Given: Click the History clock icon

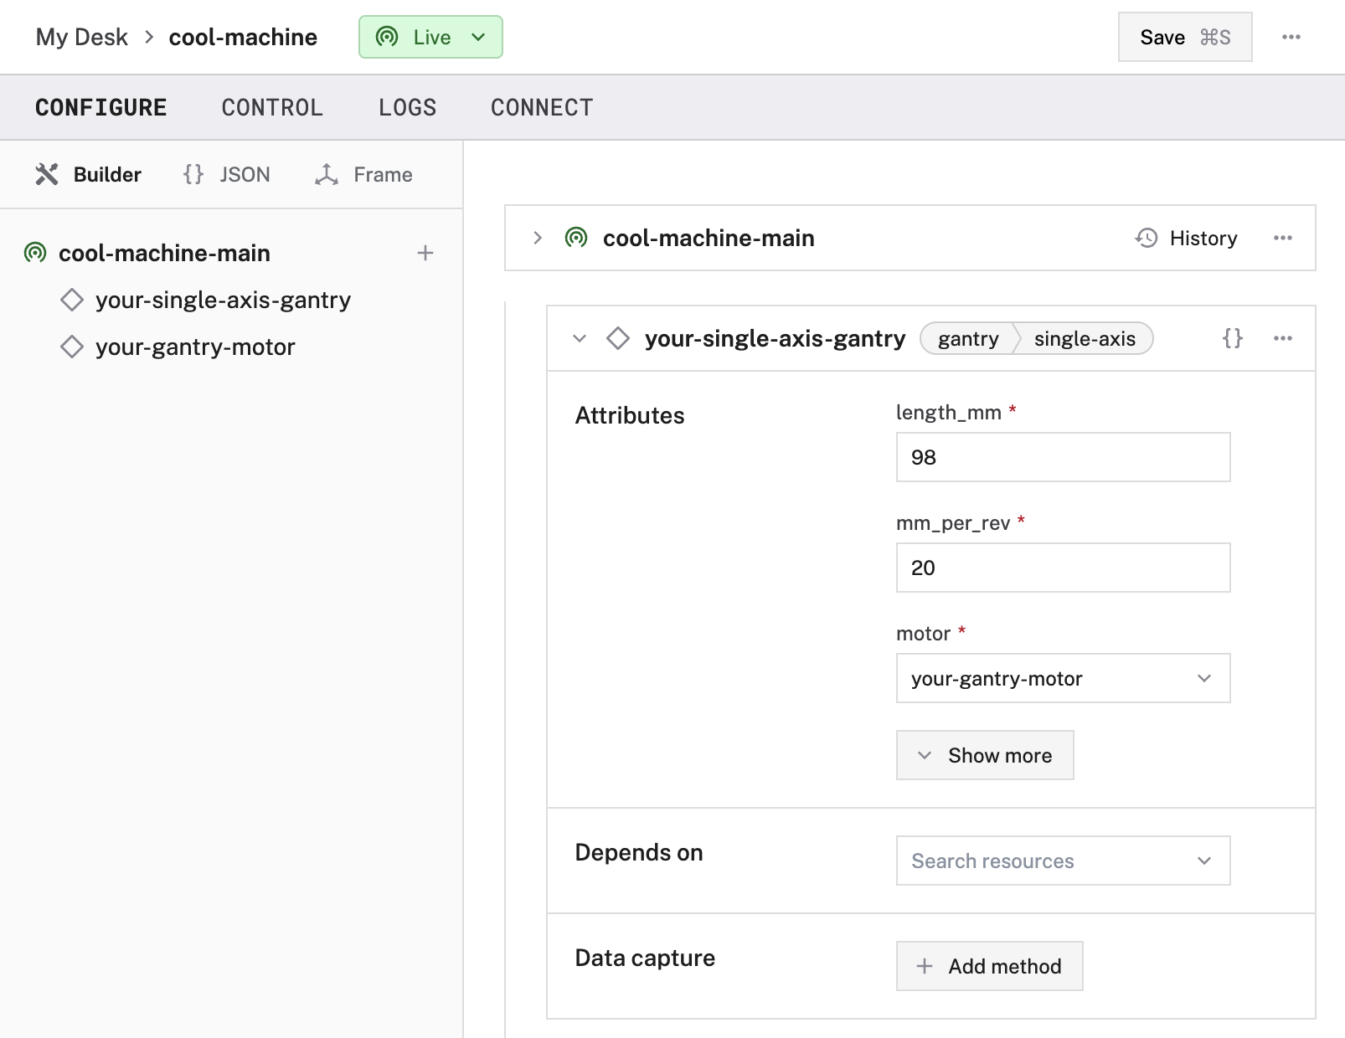Looking at the screenshot, I should coord(1147,238).
